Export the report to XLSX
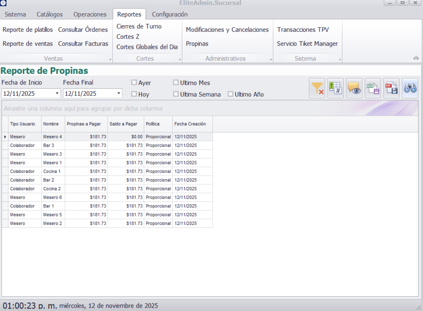Viewport: 423px width, 311px height. coord(373,88)
